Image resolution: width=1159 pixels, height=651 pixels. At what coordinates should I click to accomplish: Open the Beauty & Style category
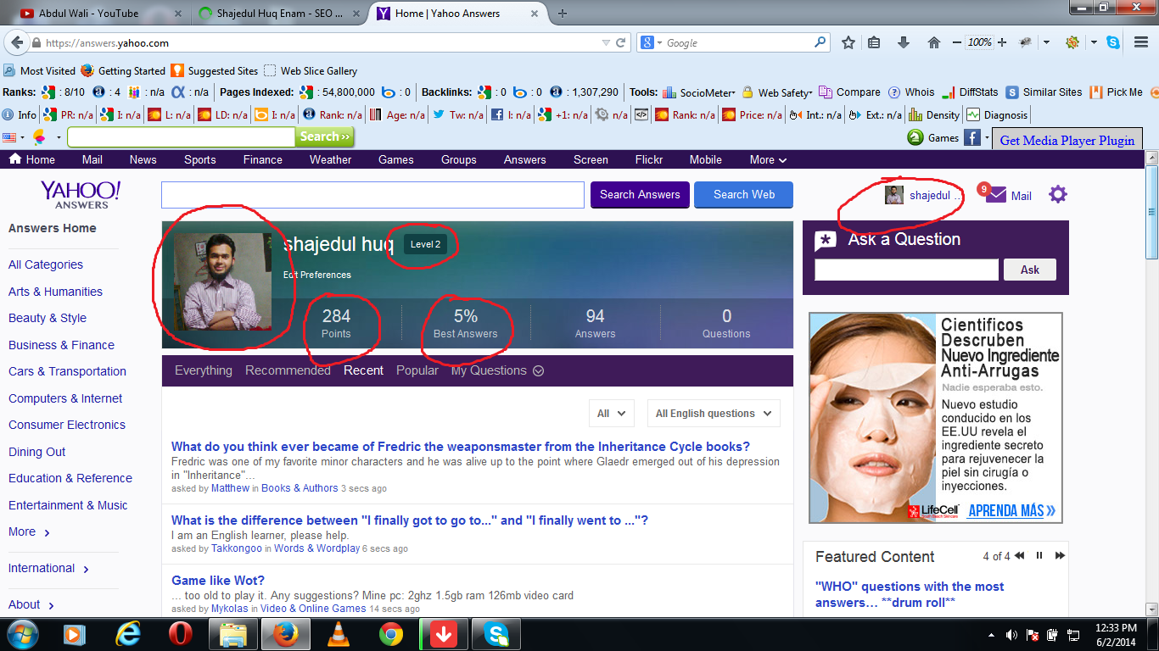(x=48, y=318)
